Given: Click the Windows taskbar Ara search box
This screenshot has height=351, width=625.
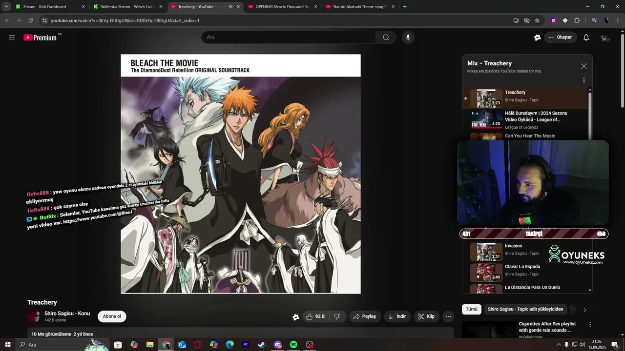Looking at the screenshot, I should tap(62, 345).
